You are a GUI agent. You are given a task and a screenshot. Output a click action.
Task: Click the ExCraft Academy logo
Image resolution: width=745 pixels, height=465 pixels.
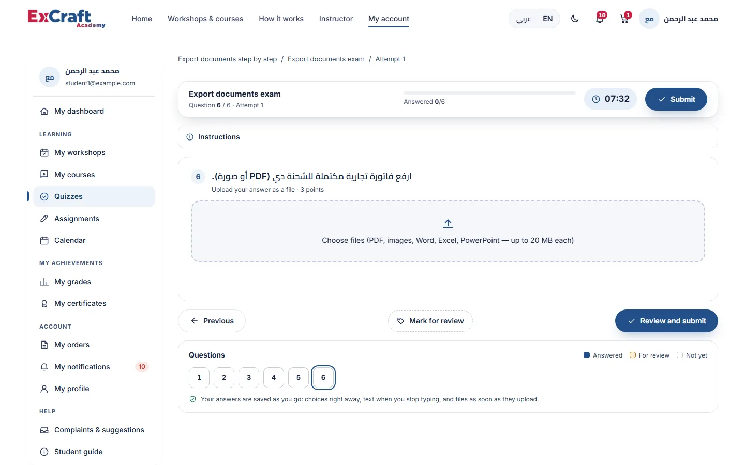pyautogui.click(x=66, y=19)
